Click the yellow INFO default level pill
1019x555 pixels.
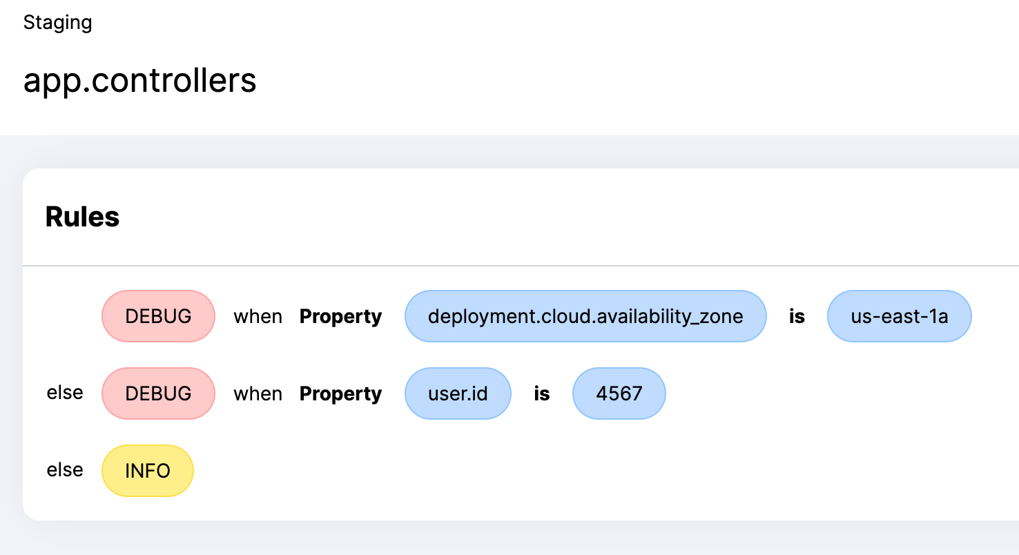[148, 471]
